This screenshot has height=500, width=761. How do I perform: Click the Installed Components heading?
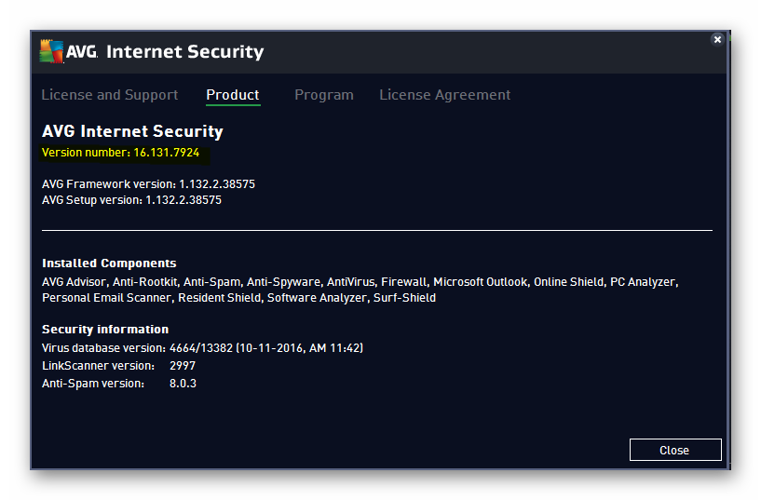109,264
